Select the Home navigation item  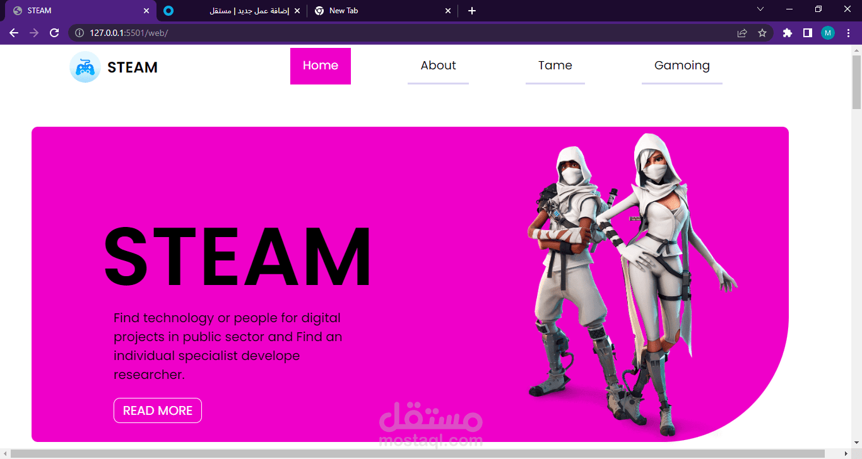tap(321, 66)
